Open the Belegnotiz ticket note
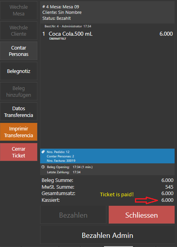 click(x=19, y=71)
